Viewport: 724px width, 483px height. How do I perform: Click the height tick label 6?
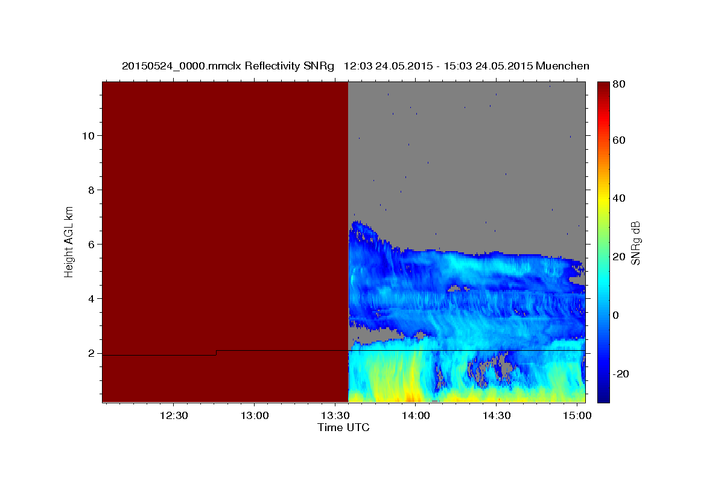coord(91,245)
